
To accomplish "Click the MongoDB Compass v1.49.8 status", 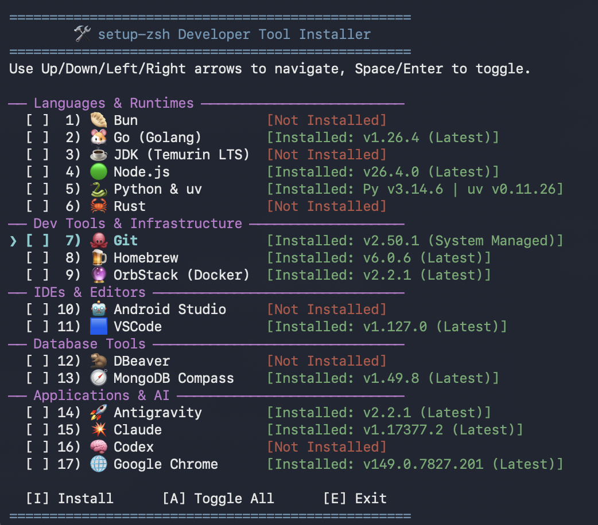I will [x=383, y=378].
